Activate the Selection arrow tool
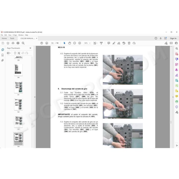 point(64,43)
